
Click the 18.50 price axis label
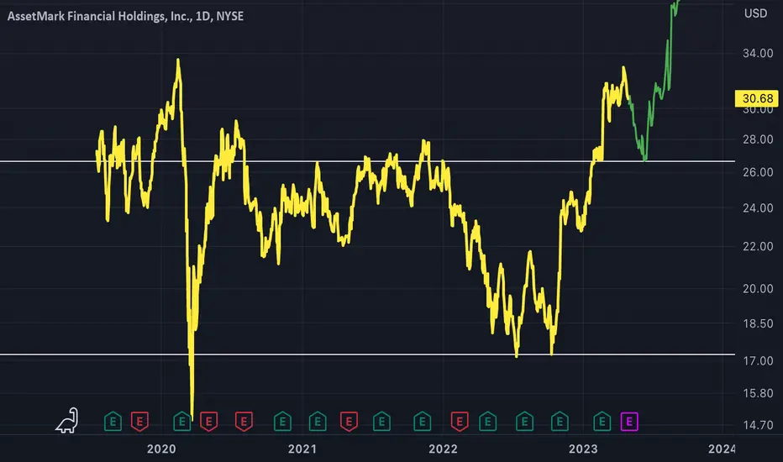(758, 323)
